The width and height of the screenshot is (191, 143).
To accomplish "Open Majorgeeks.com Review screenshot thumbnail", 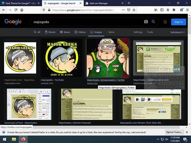I will [x=152, y=105].
